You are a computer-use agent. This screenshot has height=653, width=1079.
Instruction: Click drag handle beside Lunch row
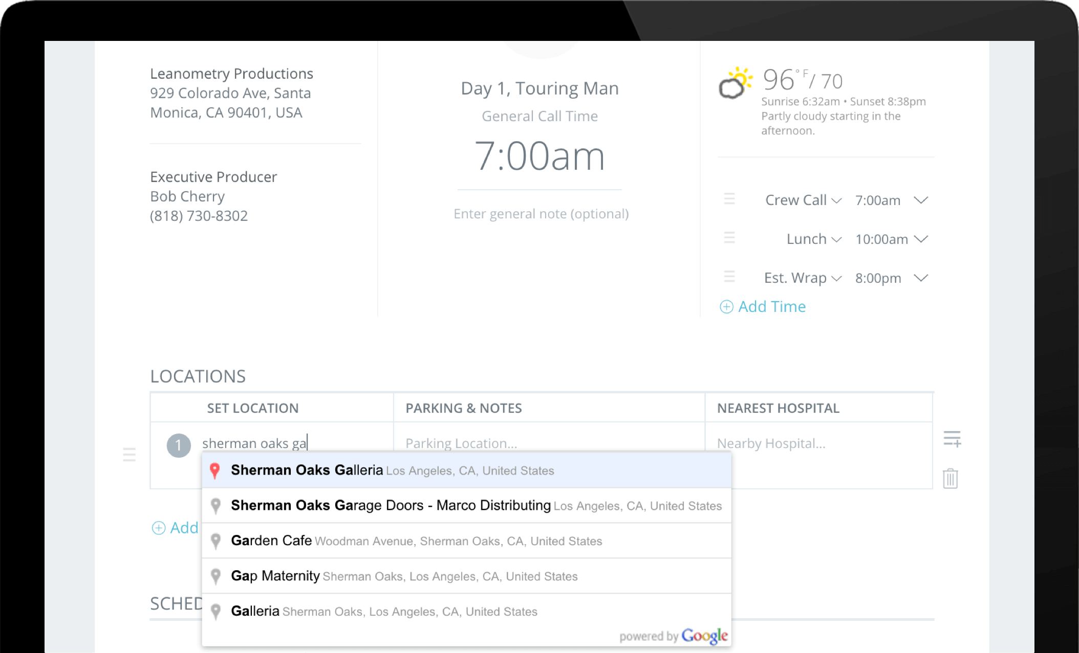729,238
